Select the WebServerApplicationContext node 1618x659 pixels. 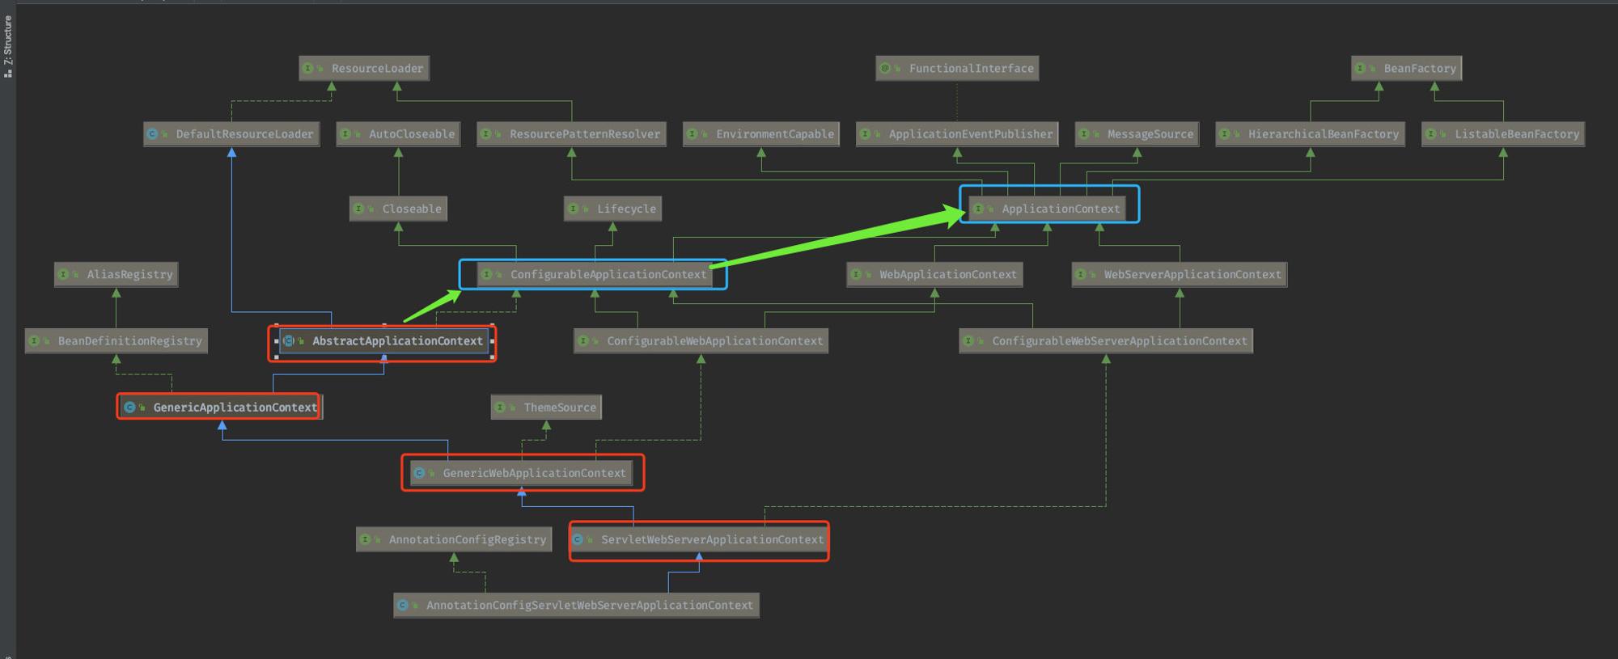click(1180, 274)
